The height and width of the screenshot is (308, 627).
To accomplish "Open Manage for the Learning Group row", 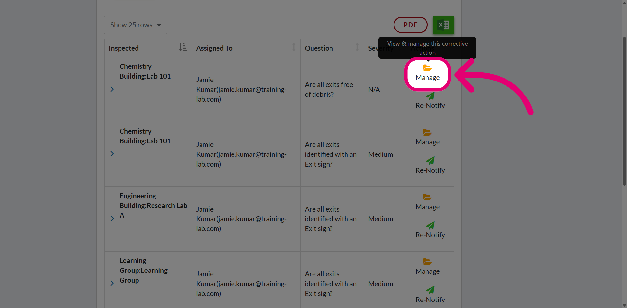I will (427, 267).
